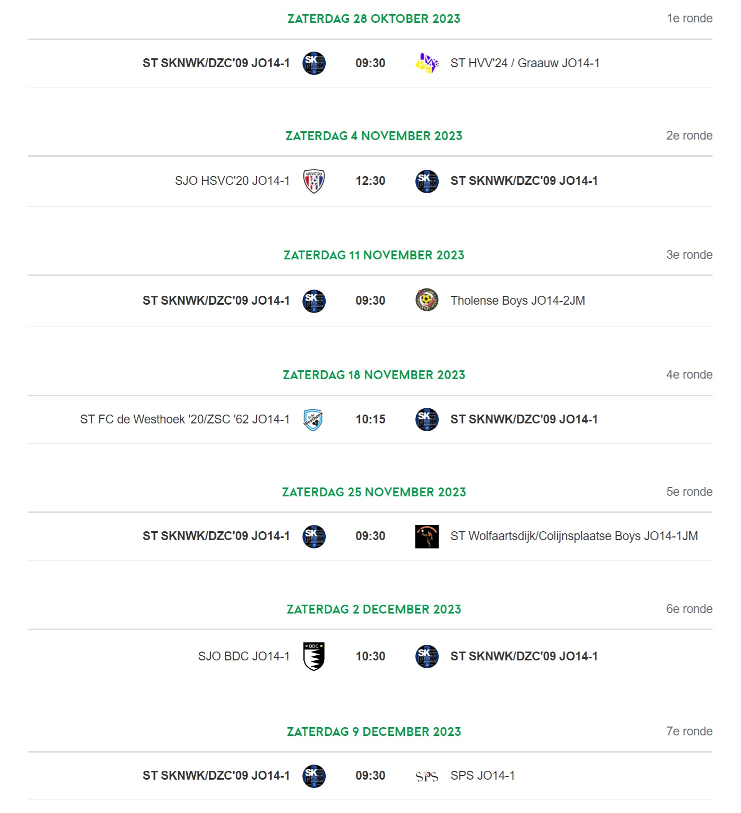Click SKNWK logo in the 28 oktober match
The image size is (741, 813).
click(314, 63)
